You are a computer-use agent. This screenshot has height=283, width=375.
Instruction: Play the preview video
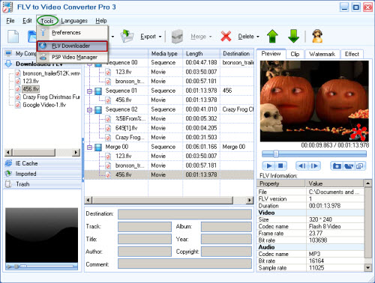coord(268,166)
